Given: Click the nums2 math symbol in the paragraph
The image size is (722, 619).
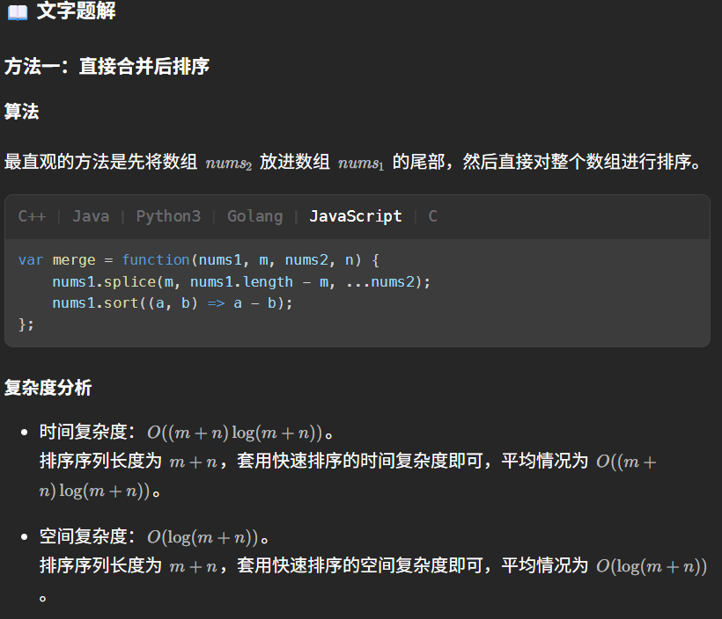Looking at the screenshot, I should pyautogui.click(x=229, y=164).
